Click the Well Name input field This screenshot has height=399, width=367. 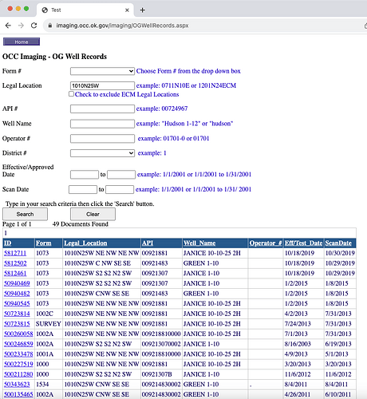click(102, 124)
